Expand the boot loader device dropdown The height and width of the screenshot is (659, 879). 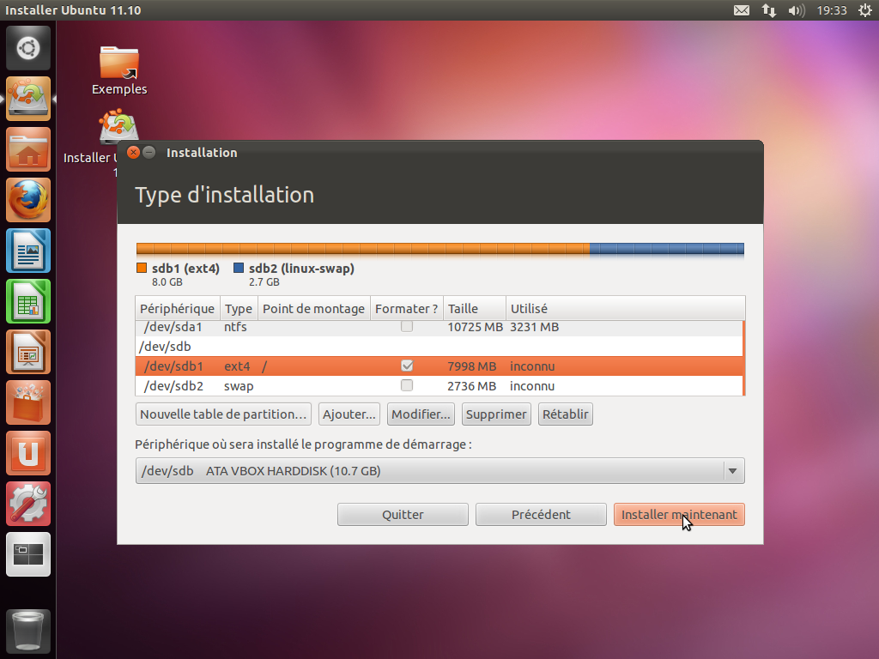(x=731, y=471)
